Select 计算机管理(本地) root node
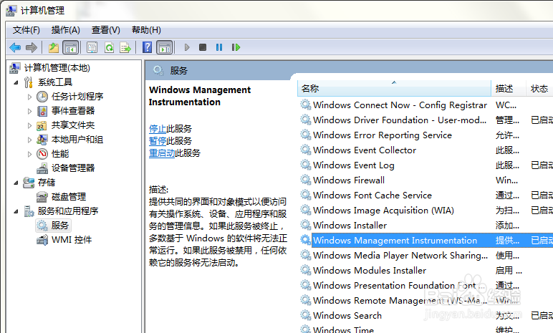Image resolution: width=553 pixels, height=333 pixels. [x=57, y=68]
